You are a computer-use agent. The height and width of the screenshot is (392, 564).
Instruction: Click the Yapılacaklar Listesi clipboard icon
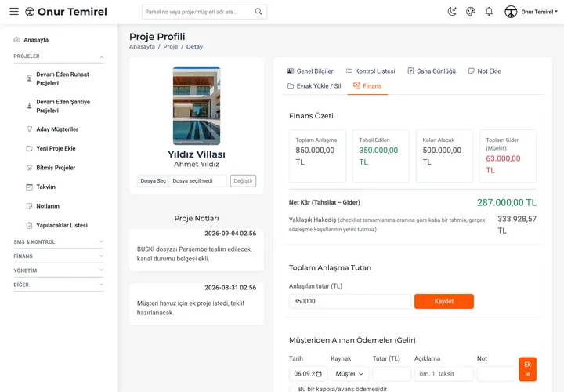(x=30, y=225)
